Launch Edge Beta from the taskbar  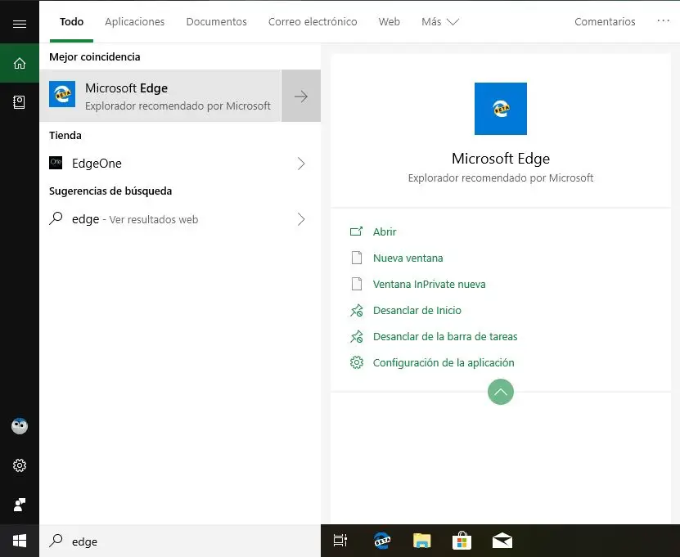pyautogui.click(x=381, y=541)
